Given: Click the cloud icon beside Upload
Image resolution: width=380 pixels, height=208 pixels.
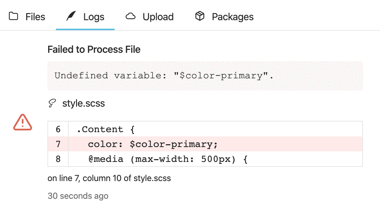Looking at the screenshot, I should (x=131, y=16).
